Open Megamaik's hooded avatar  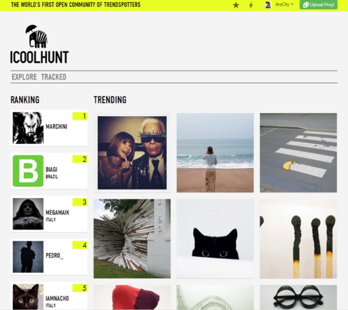tap(28, 214)
